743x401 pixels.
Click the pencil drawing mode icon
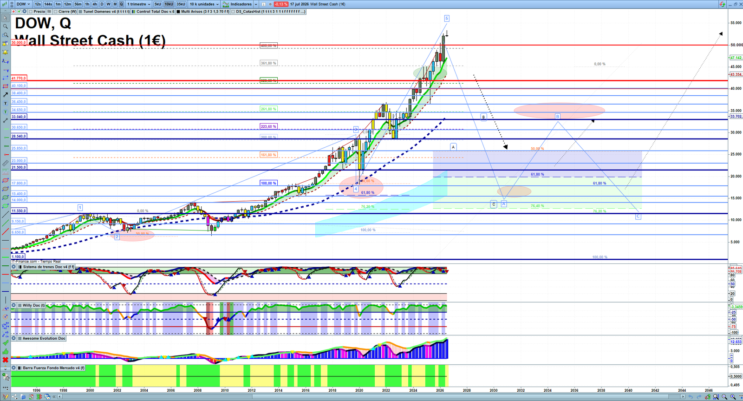point(6,397)
